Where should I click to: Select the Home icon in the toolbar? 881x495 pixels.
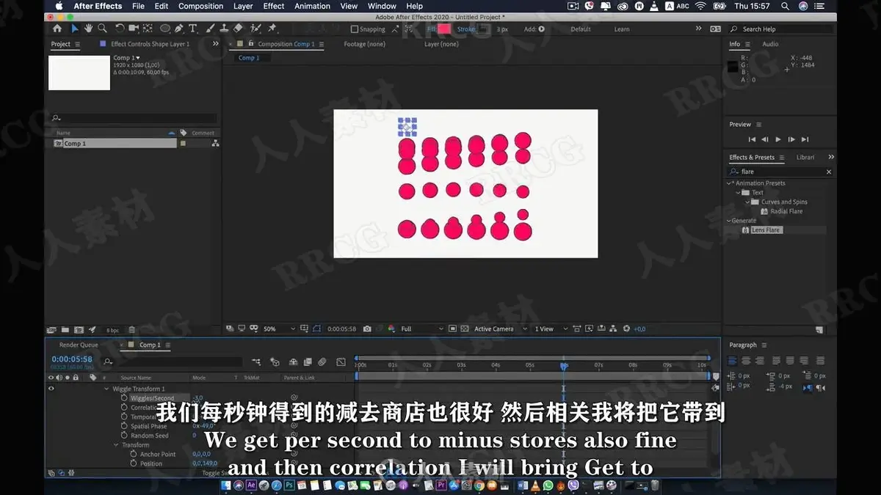click(x=57, y=29)
